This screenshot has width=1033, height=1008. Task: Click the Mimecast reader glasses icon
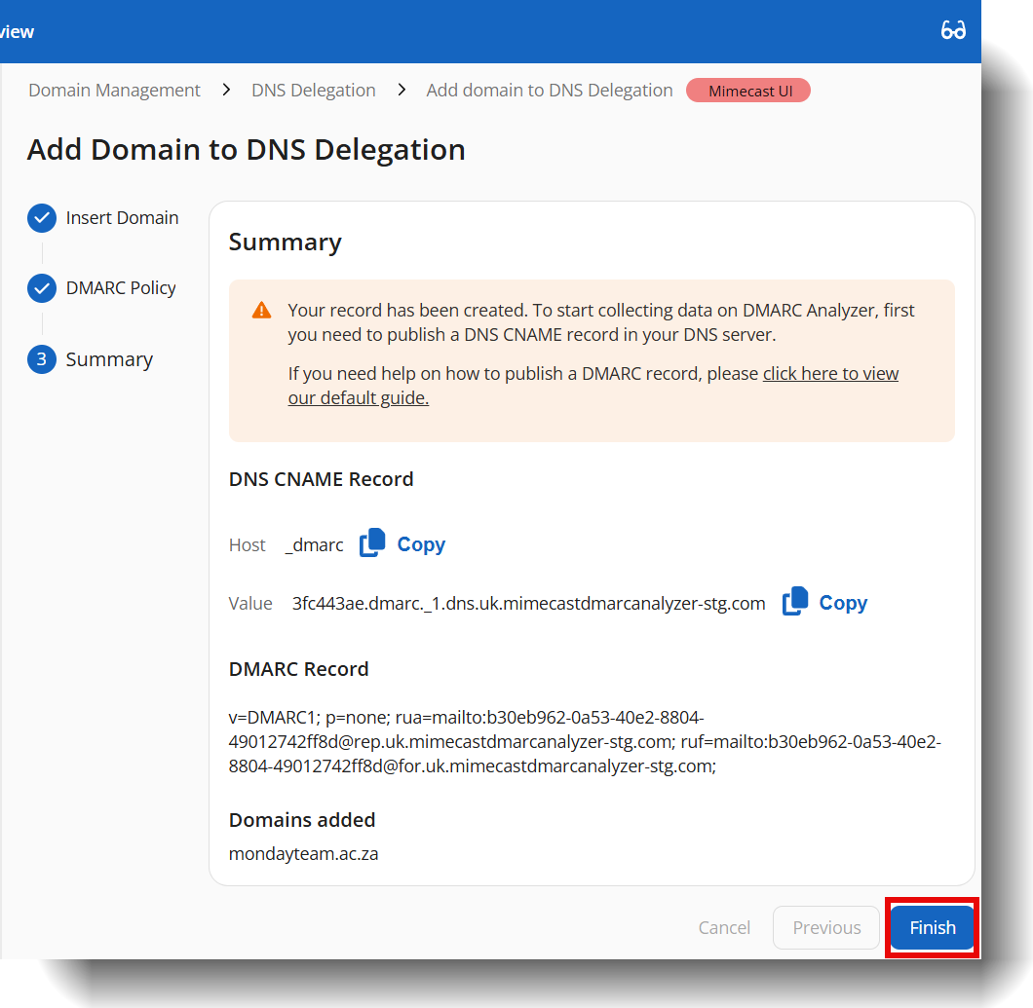point(954,31)
